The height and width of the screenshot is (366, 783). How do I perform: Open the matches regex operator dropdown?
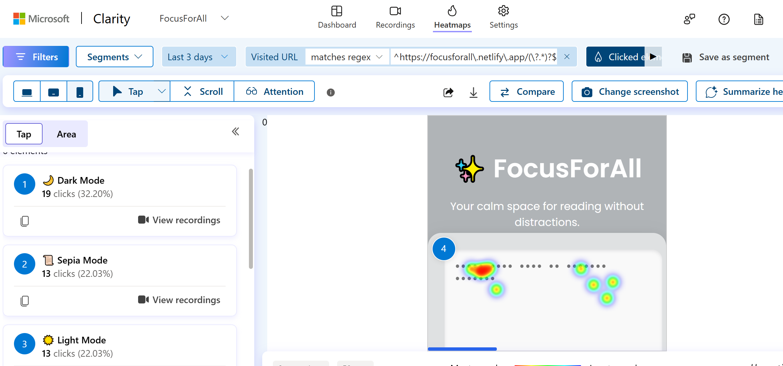[x=346, y=57]
